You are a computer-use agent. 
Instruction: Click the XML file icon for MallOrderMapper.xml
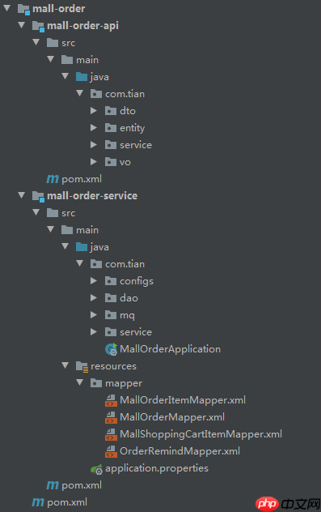coord(111,417)
